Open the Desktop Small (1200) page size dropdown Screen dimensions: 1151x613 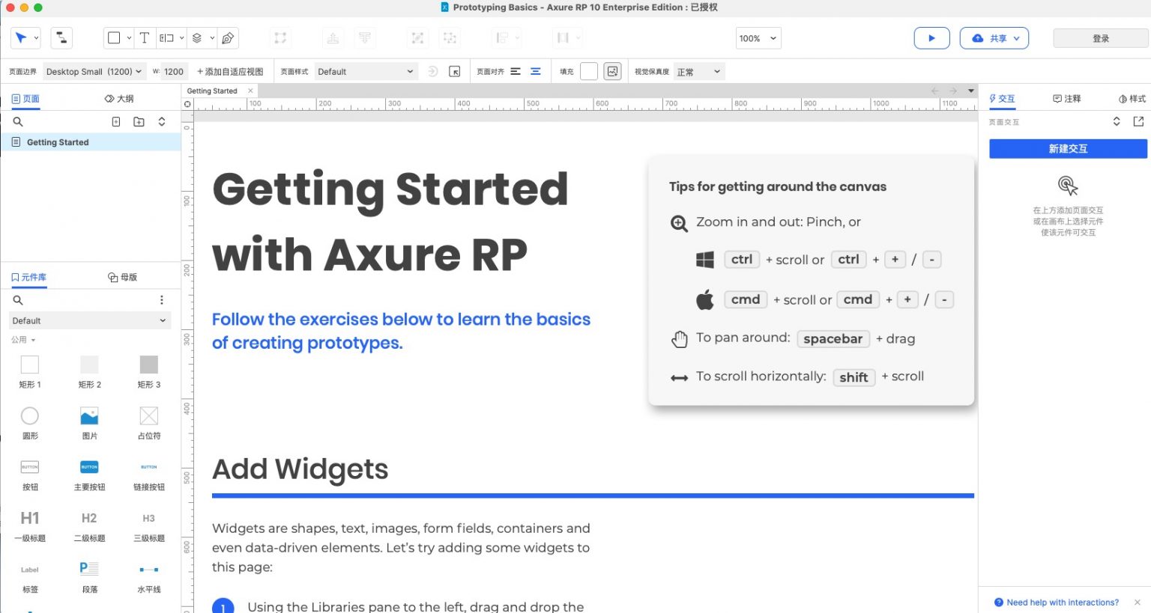click(x=94, y=71)
